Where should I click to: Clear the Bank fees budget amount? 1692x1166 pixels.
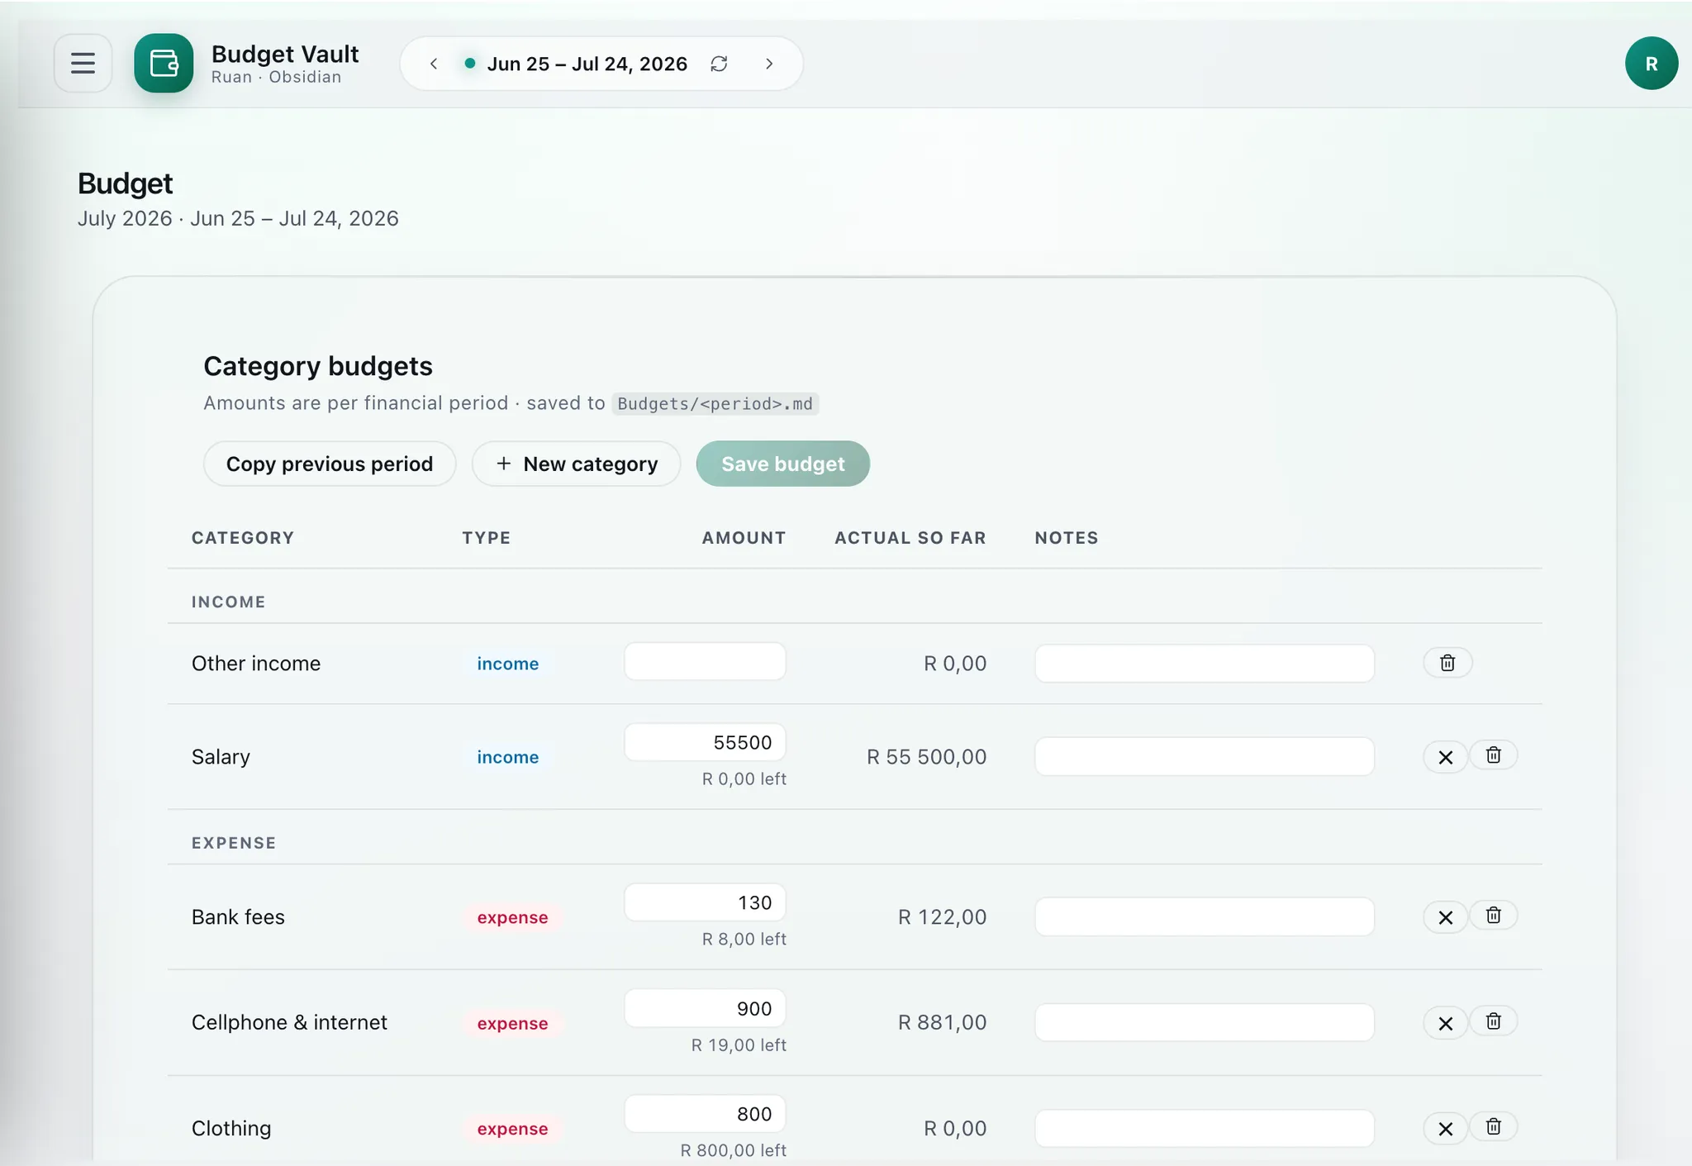[1445, 917]
